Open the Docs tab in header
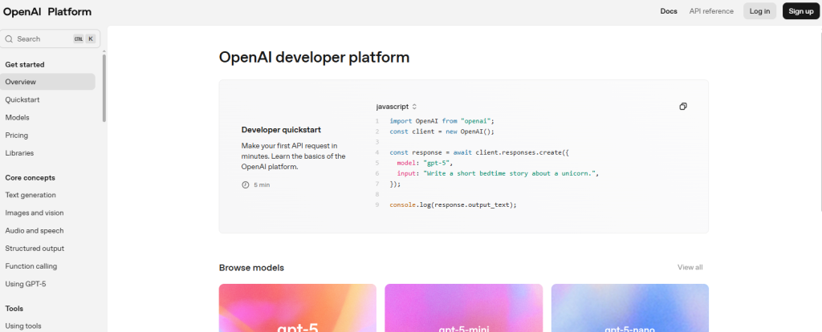Screen dimensions: 822x332 pyautogui.click(x=669, y=11)
